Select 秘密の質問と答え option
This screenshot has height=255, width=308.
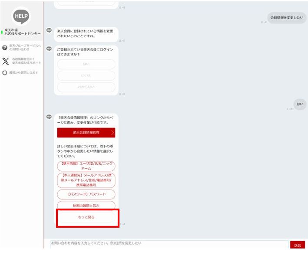pos(86,206)
